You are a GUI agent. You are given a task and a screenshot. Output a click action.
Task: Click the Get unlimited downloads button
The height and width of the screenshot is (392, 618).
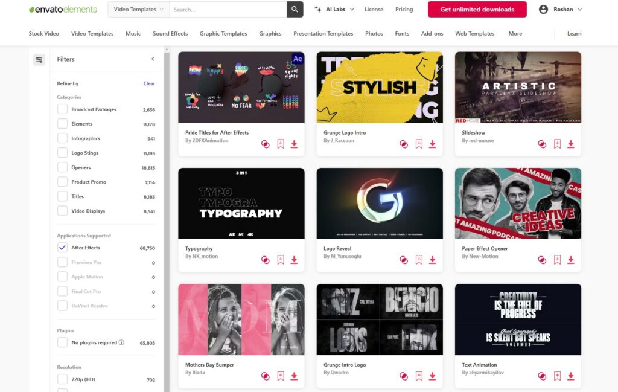pos(477,10)
